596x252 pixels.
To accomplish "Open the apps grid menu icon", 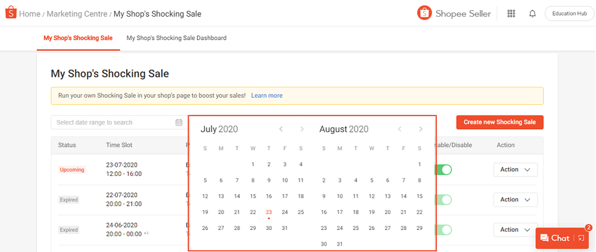I will 511,14.
